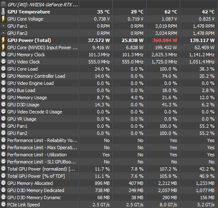Select the Performance Limit - Utilization row

[109, 155]
